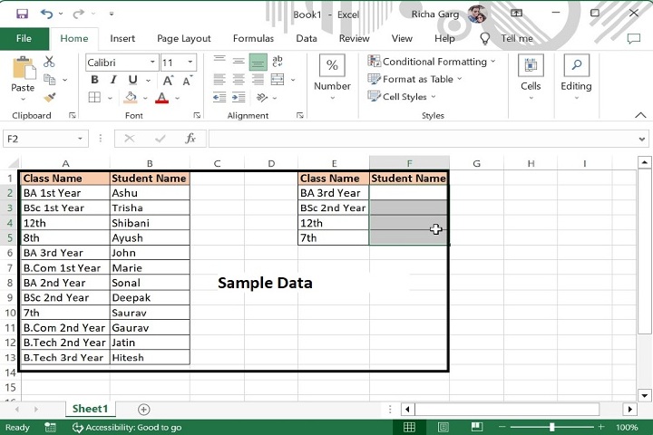Switch to the Formulas tab
This screenshot has height=435, width=653.
(x=253, y=39)
